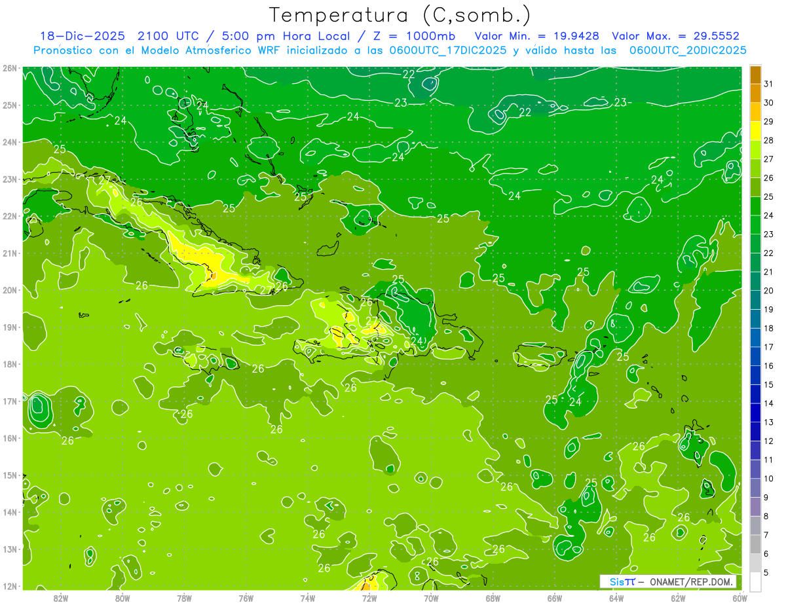Click the 70W longitude axis label
Viewport: 786px width, 607px height.
pyautogui.click(x=431, y=598)
